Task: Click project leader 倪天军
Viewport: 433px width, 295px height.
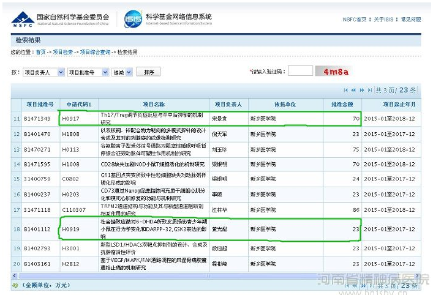Action: [219, 134]
